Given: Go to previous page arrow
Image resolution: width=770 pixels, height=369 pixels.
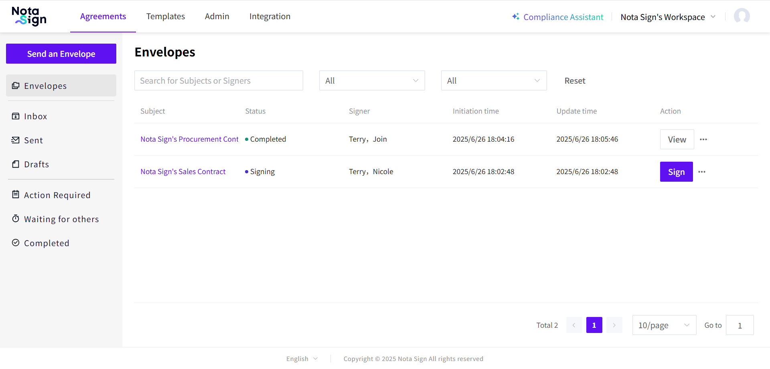Looking at the screenshot, I should tap(574, 325).
